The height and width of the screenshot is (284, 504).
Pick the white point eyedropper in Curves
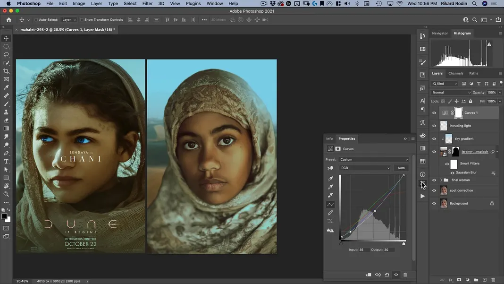(x=330, y=195)
